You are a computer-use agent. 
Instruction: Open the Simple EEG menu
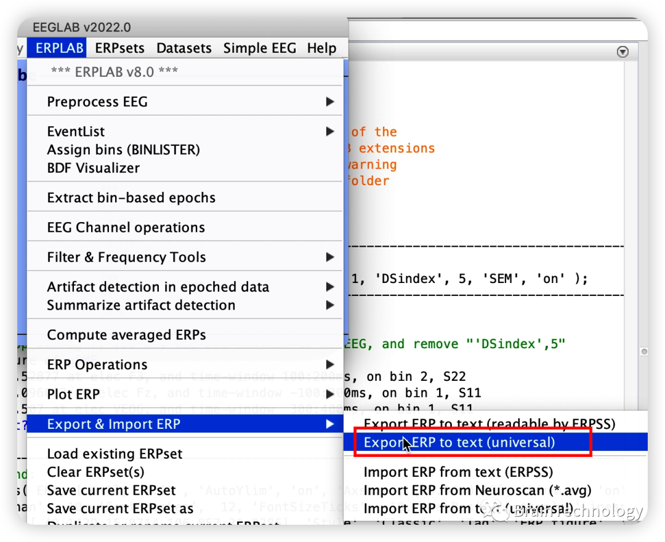[x=259, y=48]
